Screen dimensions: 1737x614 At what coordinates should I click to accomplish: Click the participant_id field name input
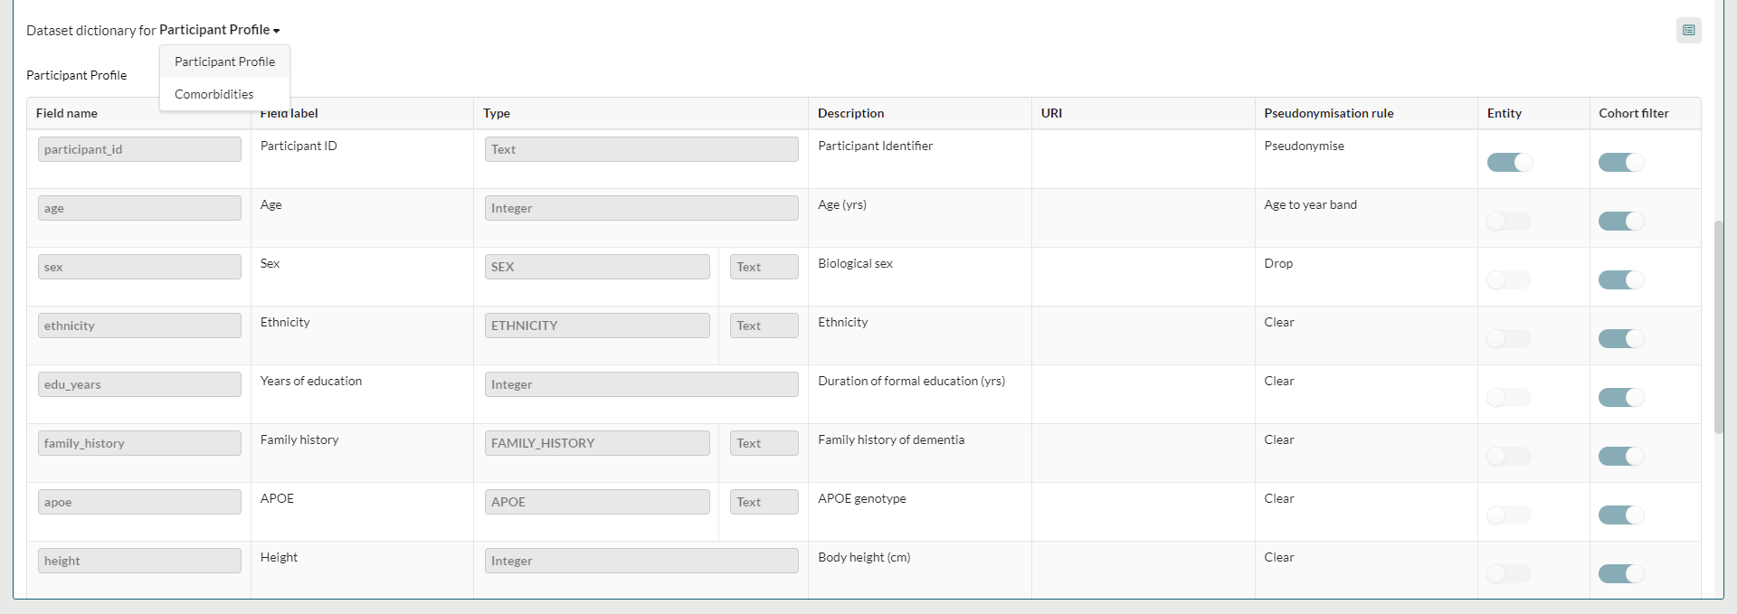click(x=139, y=149)
